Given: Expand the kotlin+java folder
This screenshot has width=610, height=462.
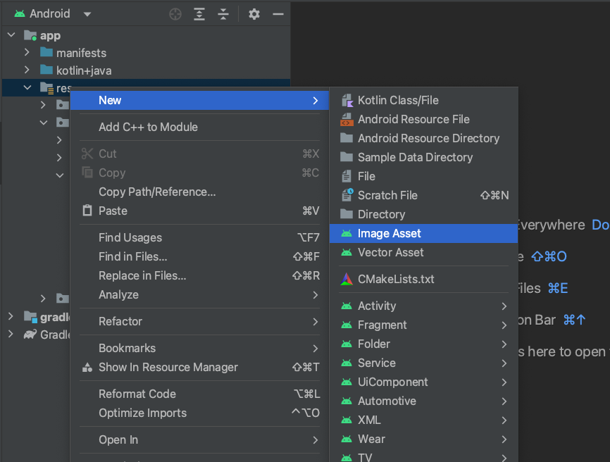Looking at the screenshot, I should 27,70.
